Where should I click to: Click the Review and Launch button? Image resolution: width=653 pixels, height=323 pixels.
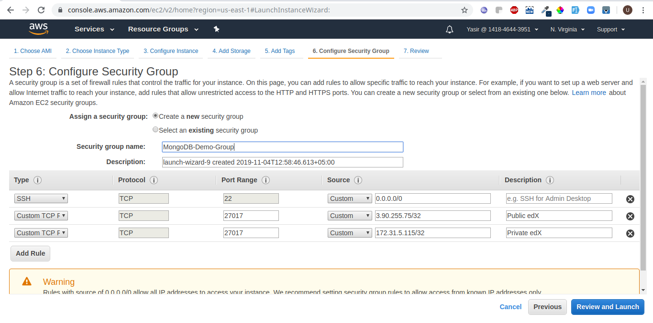(608, 307)
